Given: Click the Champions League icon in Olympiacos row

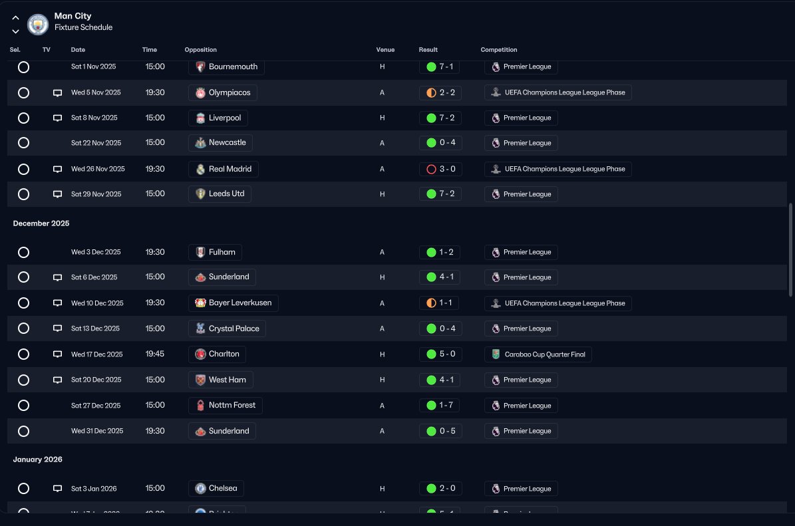Looking at the screenshot, I should 496,92.
